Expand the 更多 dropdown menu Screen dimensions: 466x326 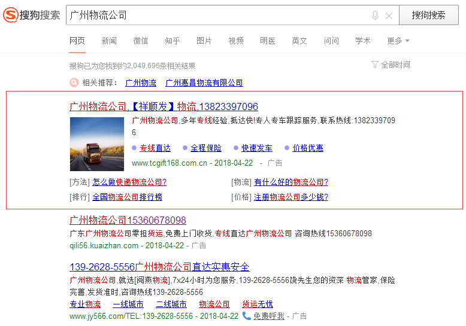click(398, 41)
